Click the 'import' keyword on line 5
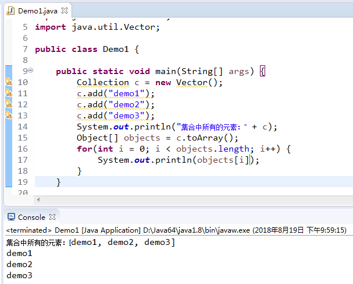 coord(51,27)
